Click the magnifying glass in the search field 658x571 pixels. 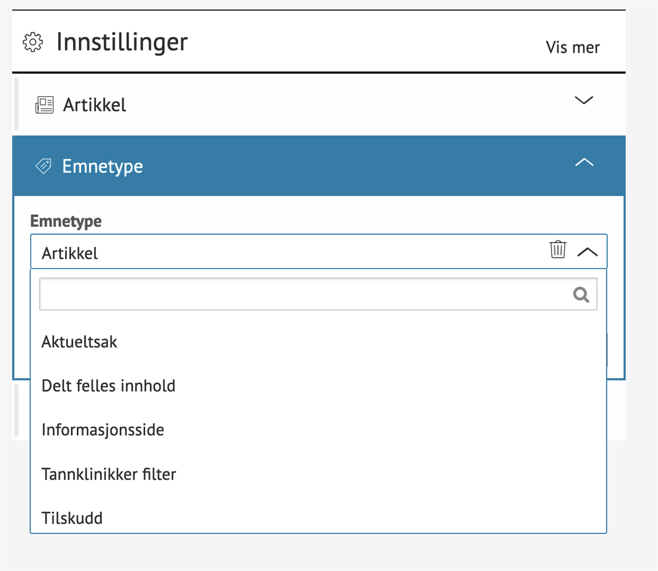[x=581, y=295]
